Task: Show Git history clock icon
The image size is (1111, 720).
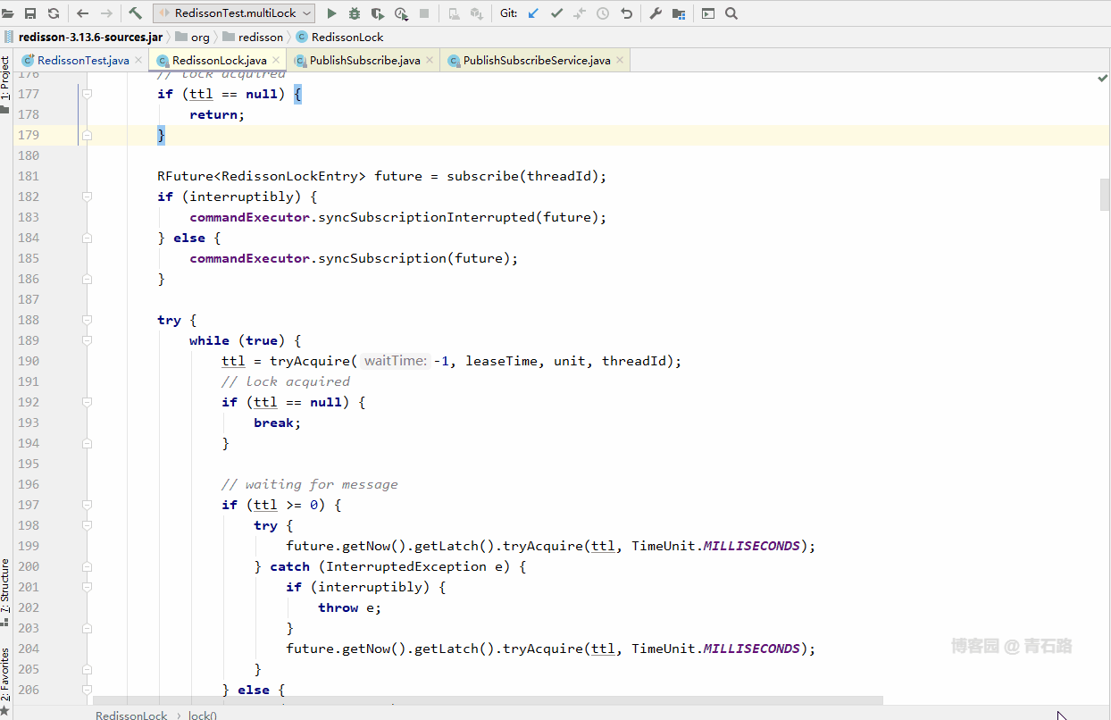Action: click(x=603, y=13)
